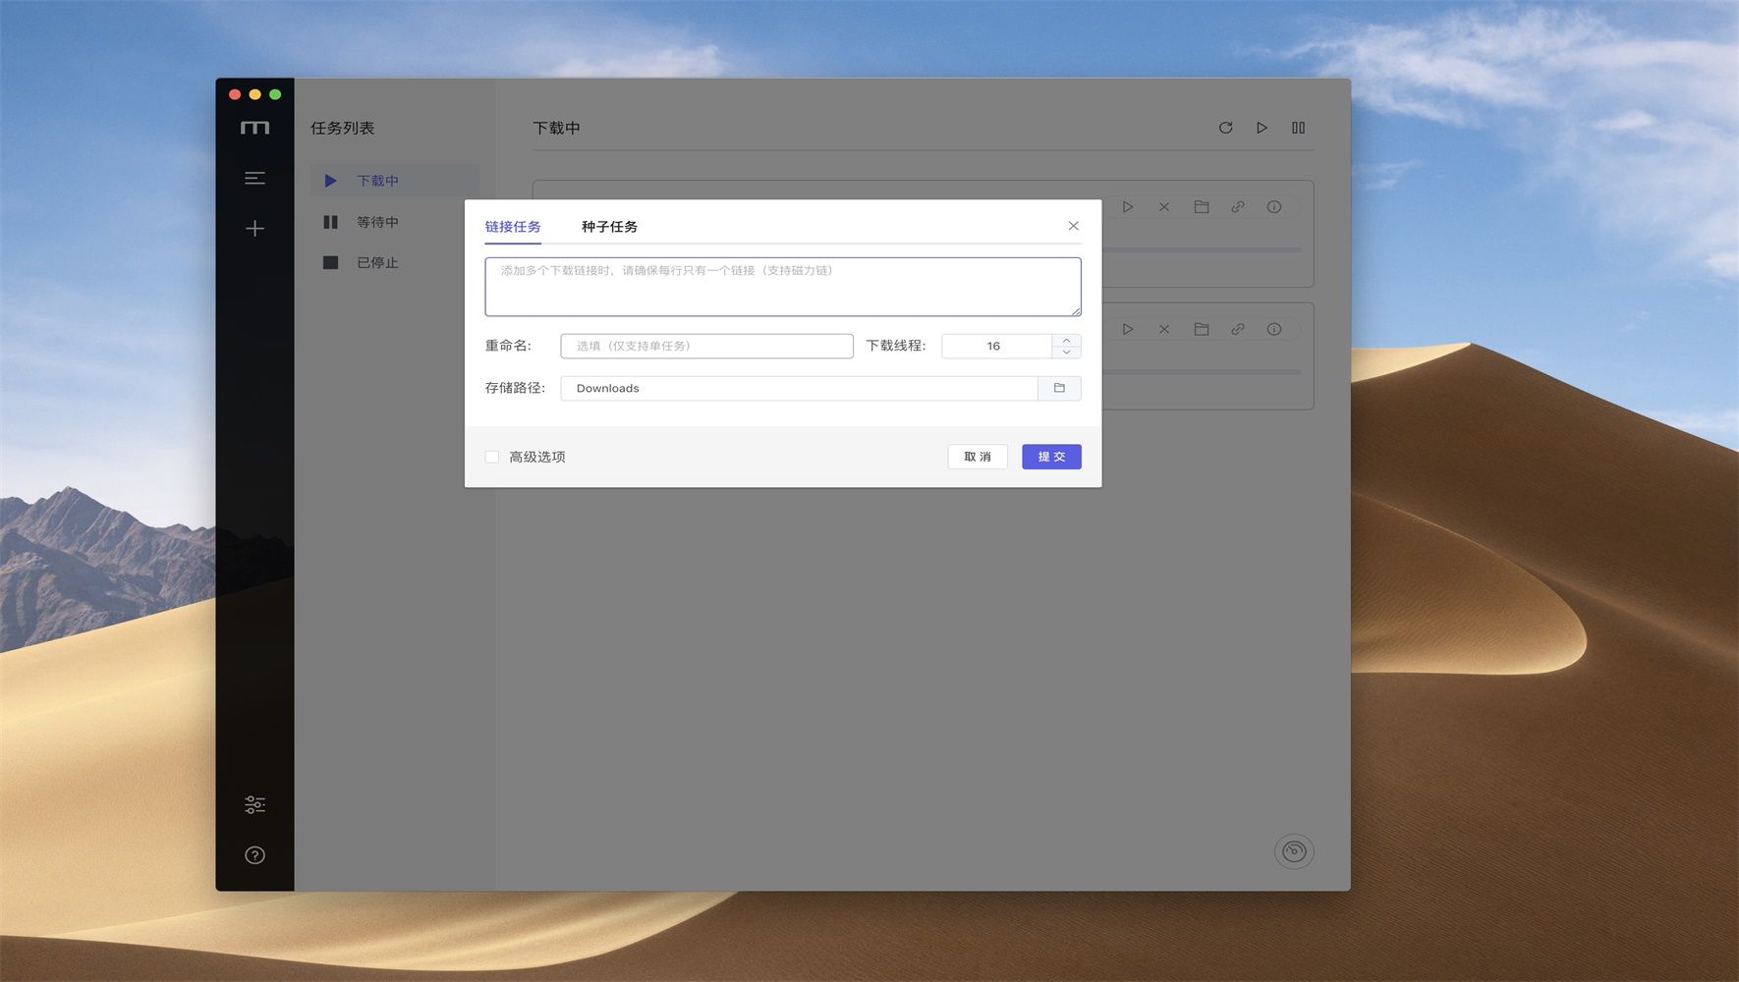
Task: Open help with the question mark icon
Action: 254,855
